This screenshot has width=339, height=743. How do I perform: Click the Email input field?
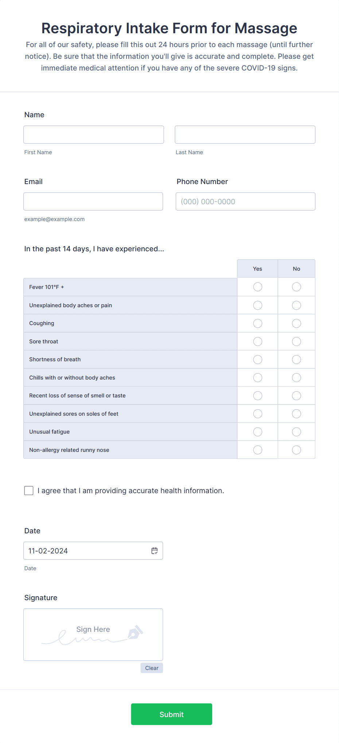coord(93,202)
